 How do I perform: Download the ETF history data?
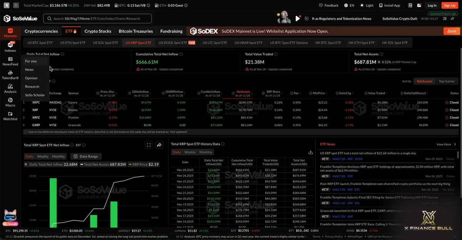click(310, 152)
